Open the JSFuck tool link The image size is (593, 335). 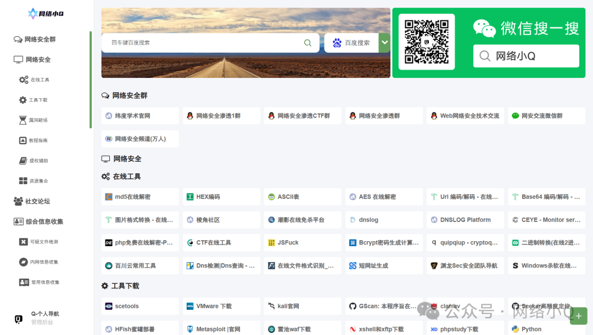pos(303,242)
